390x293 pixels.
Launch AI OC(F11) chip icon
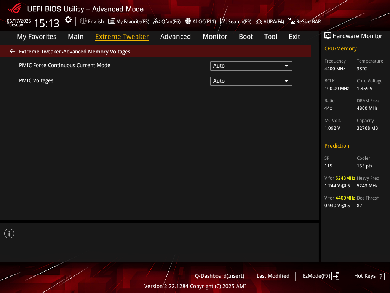click(x=188, y=21)
